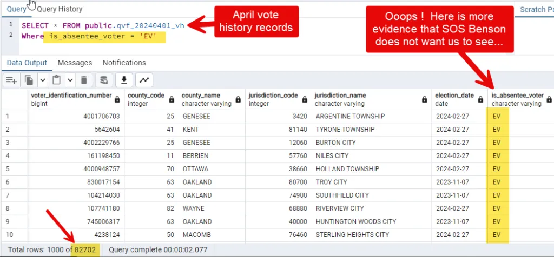
Task: Click the Add row icon
Action: coord(11,80)
